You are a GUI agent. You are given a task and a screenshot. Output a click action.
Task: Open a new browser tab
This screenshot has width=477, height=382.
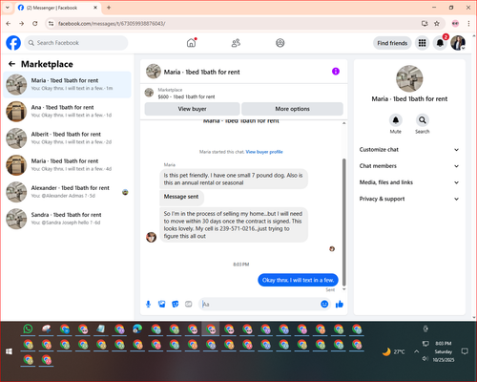click(109, 8)
